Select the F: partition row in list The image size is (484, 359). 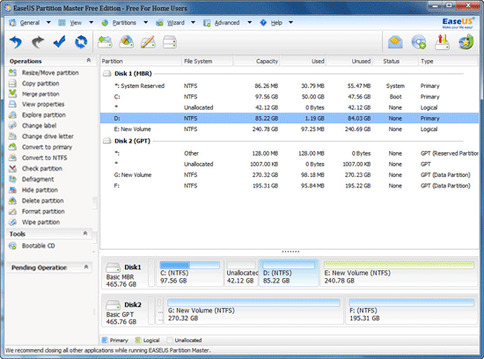click(290, 186)
